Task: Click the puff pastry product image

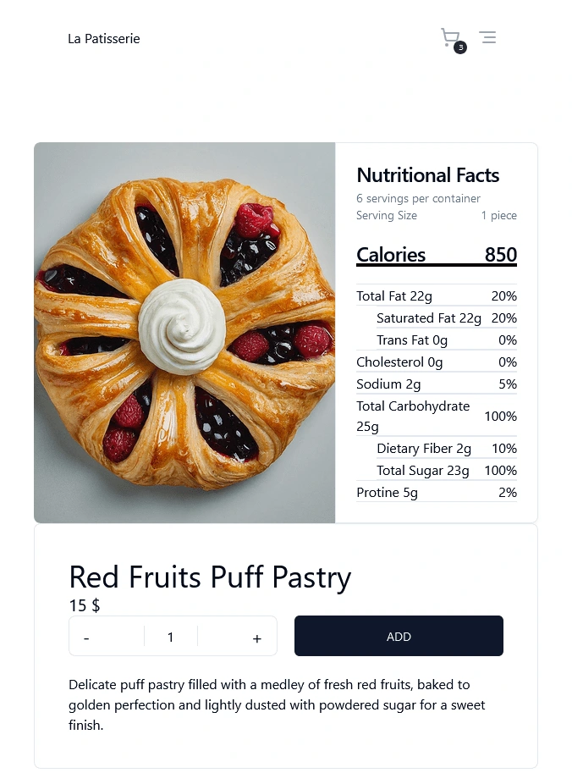Action: coord(184,333)
